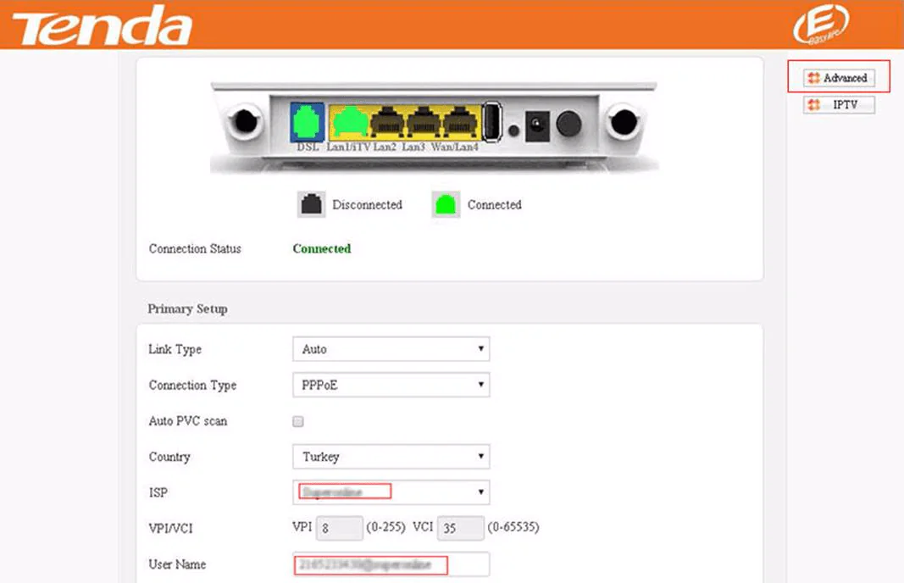Open the Connection Type PPPoE dropdown
The width and height of the screenshot is (904, 583).
coord(391,385)
